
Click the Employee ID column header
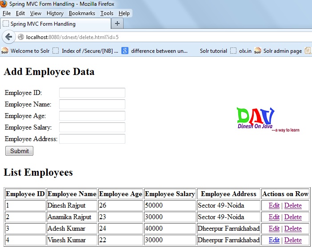coord(25,194)
